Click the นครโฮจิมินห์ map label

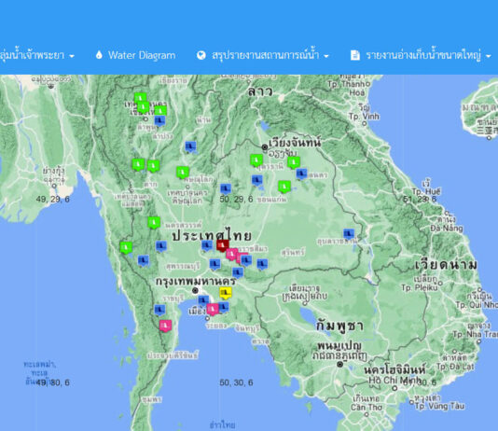pos(394,370)
